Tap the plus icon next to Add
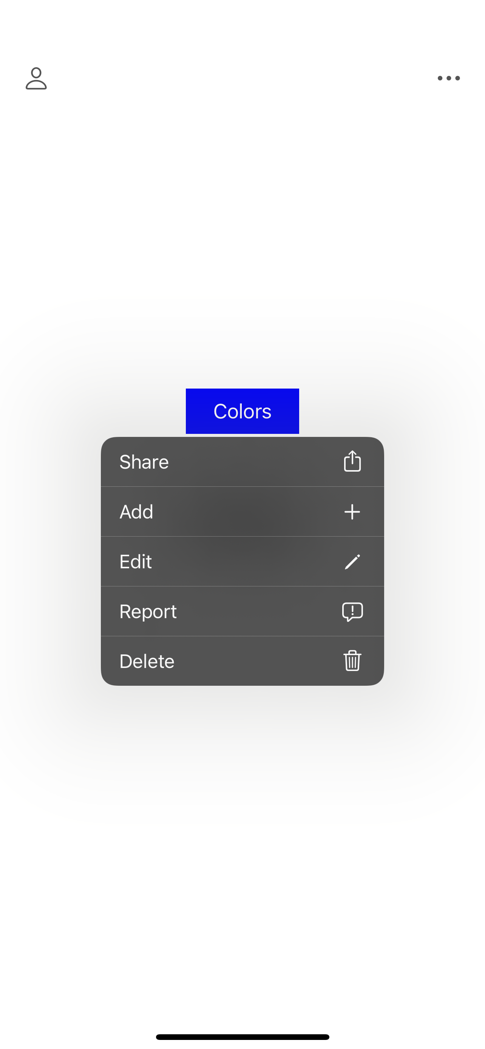 pyautogui.click(x=352, y=512)
